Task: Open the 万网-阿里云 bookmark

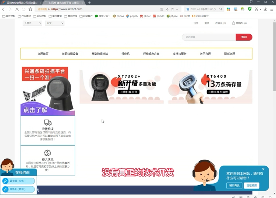Action: pyautogui.click(x=200, y=16)
